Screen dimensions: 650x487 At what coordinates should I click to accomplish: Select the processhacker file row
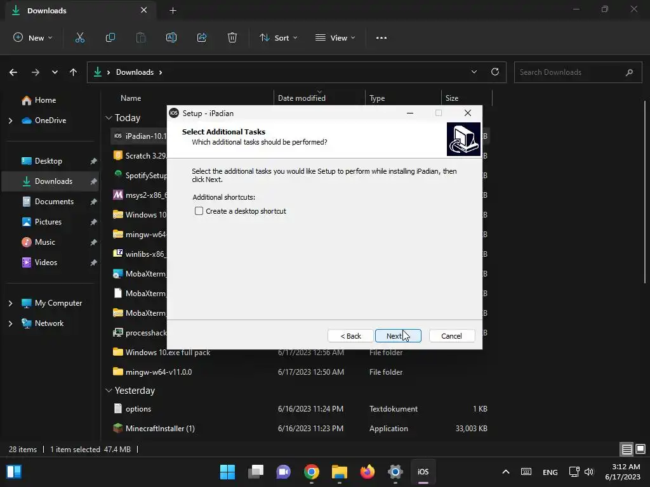tap(139, 333)
